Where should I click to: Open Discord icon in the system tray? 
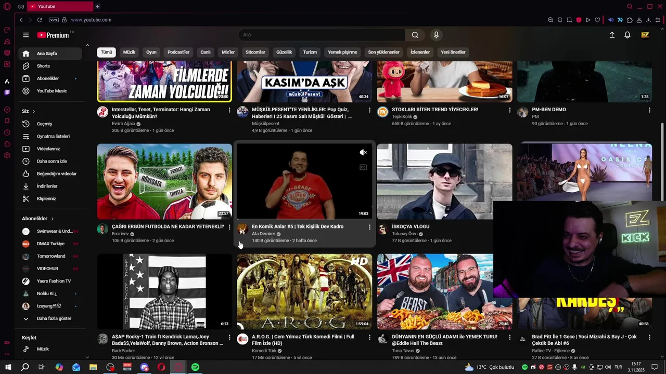point(533,367)
